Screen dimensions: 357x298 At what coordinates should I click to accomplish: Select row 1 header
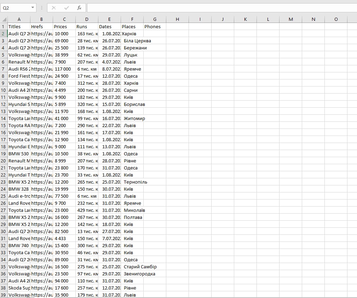4,26
